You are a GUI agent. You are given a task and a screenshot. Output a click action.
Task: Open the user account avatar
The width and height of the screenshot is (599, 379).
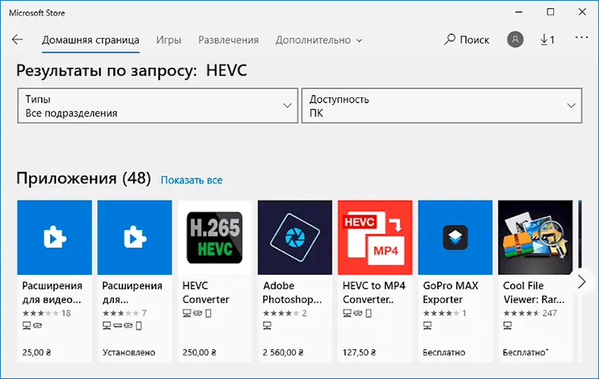pos(515,39)
